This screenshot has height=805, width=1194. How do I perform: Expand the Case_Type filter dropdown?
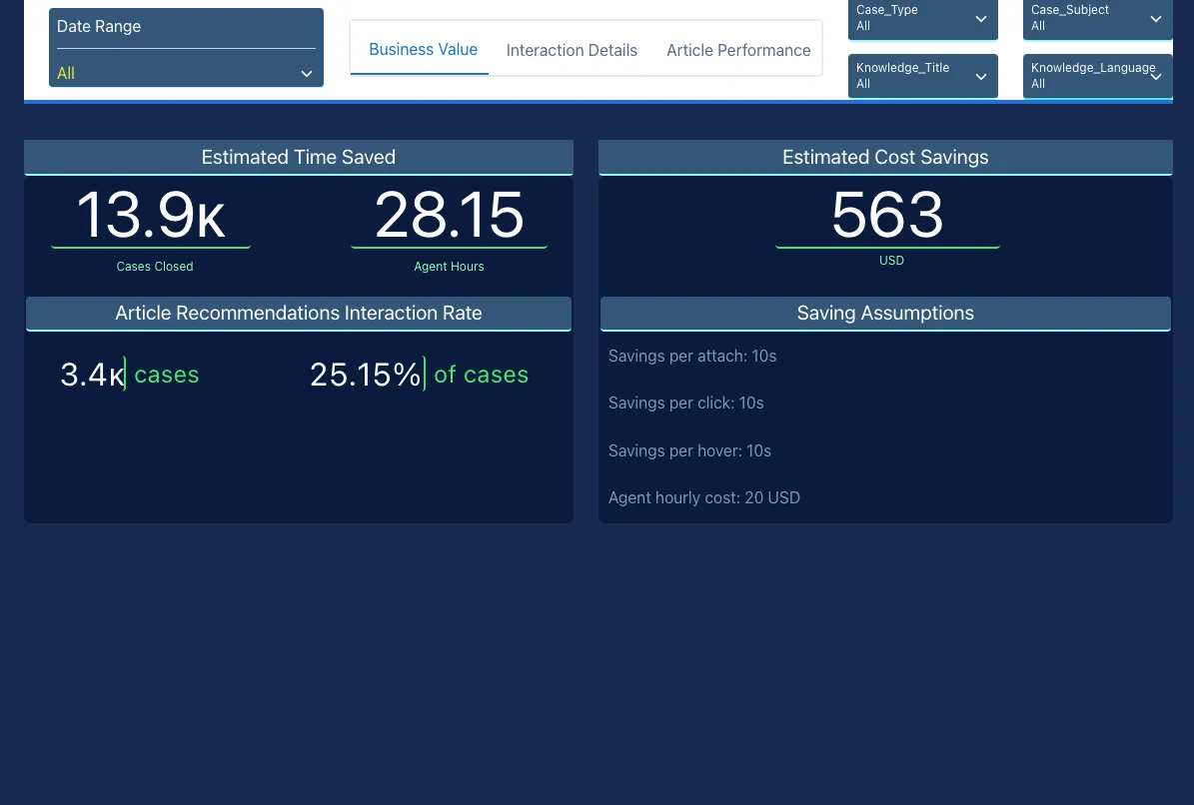click(x=923, y=18)
